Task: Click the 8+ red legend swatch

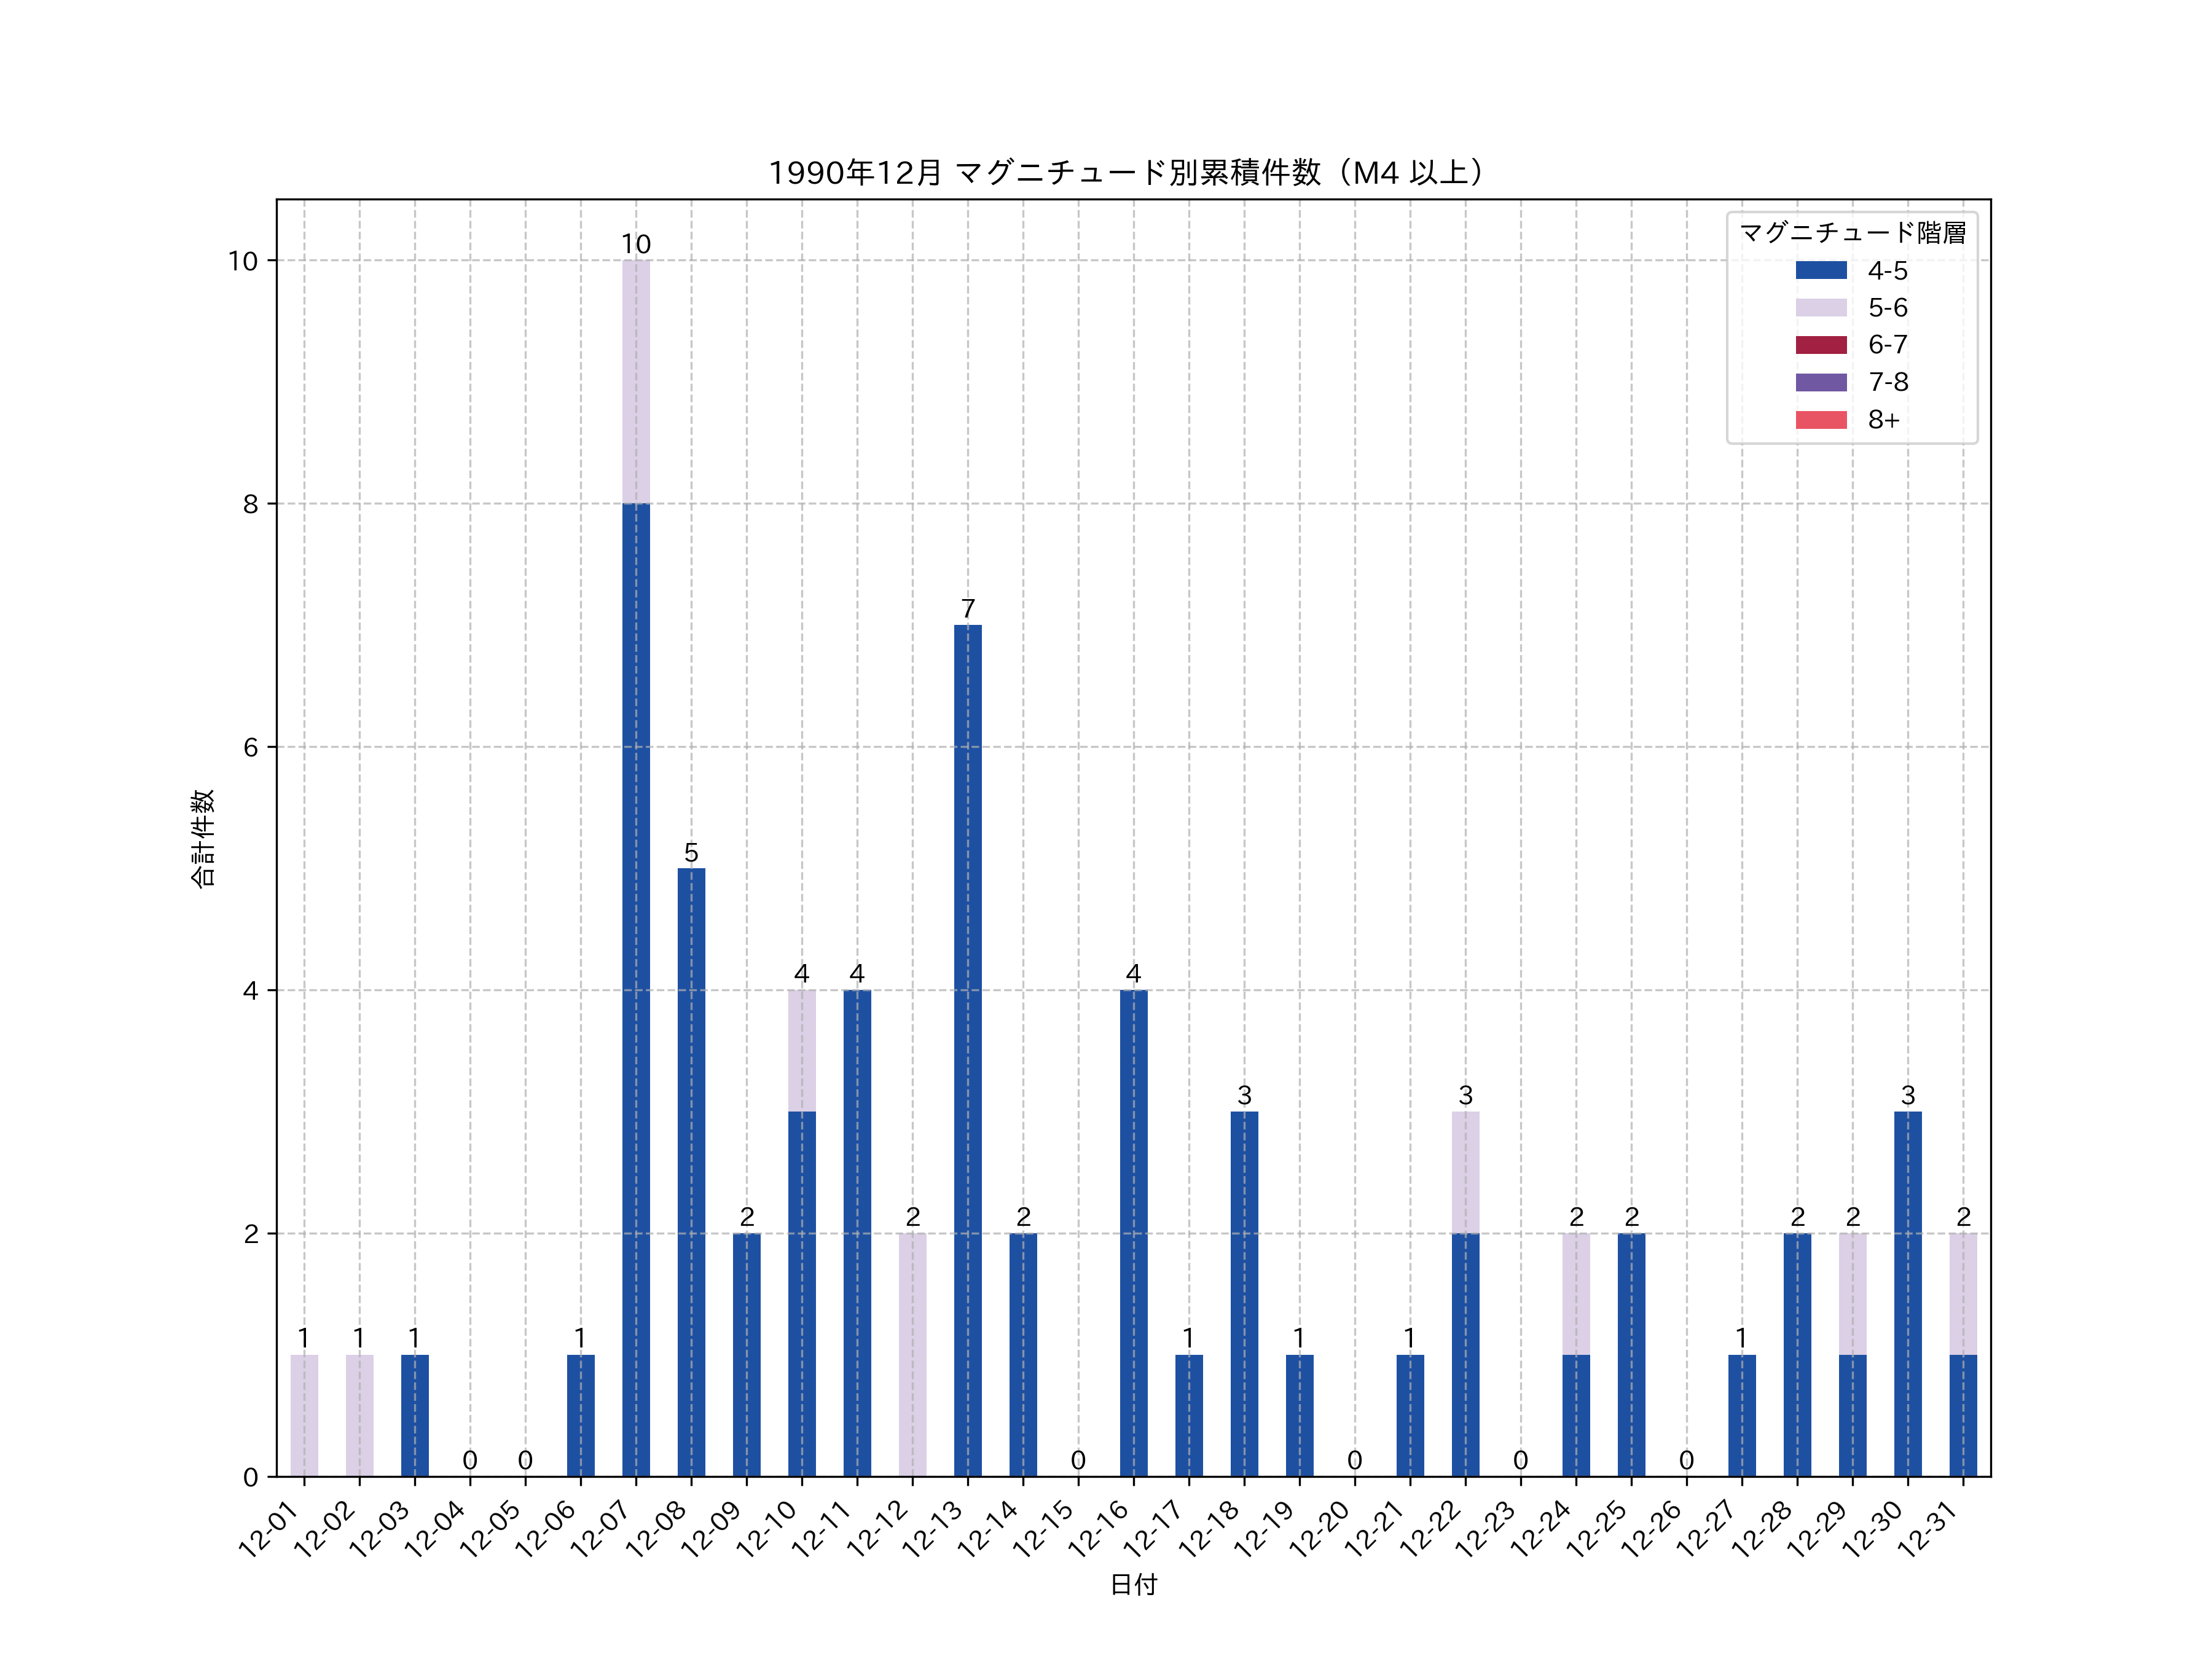Action: coord(1820,420)
